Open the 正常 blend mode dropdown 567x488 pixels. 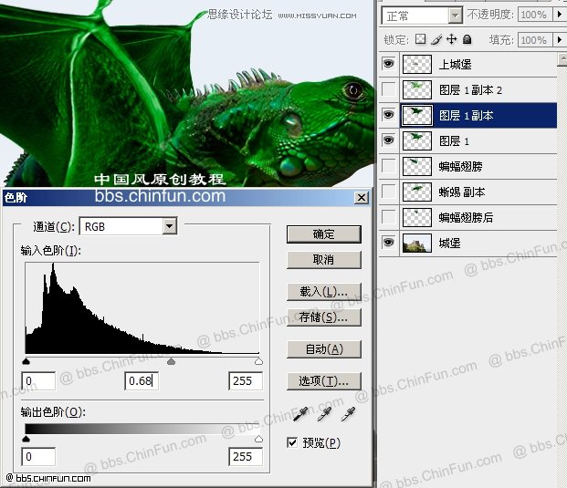click(456, 16)
